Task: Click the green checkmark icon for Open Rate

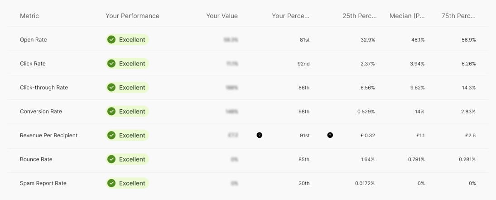Action: tap(111, 40)
